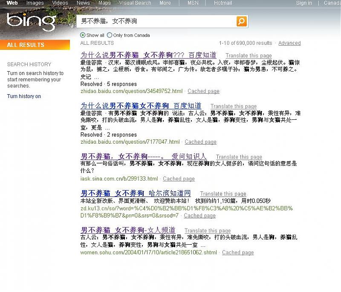Click the SEARCH HISTORY heading

click(x=29, y=64)
